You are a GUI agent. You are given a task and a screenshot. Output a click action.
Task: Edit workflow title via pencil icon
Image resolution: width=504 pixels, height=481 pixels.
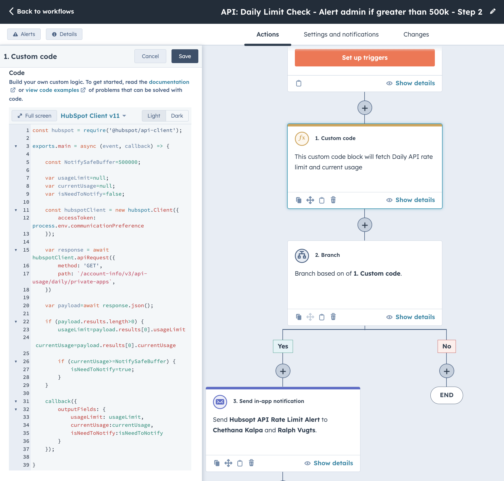[x=493, y=12]
